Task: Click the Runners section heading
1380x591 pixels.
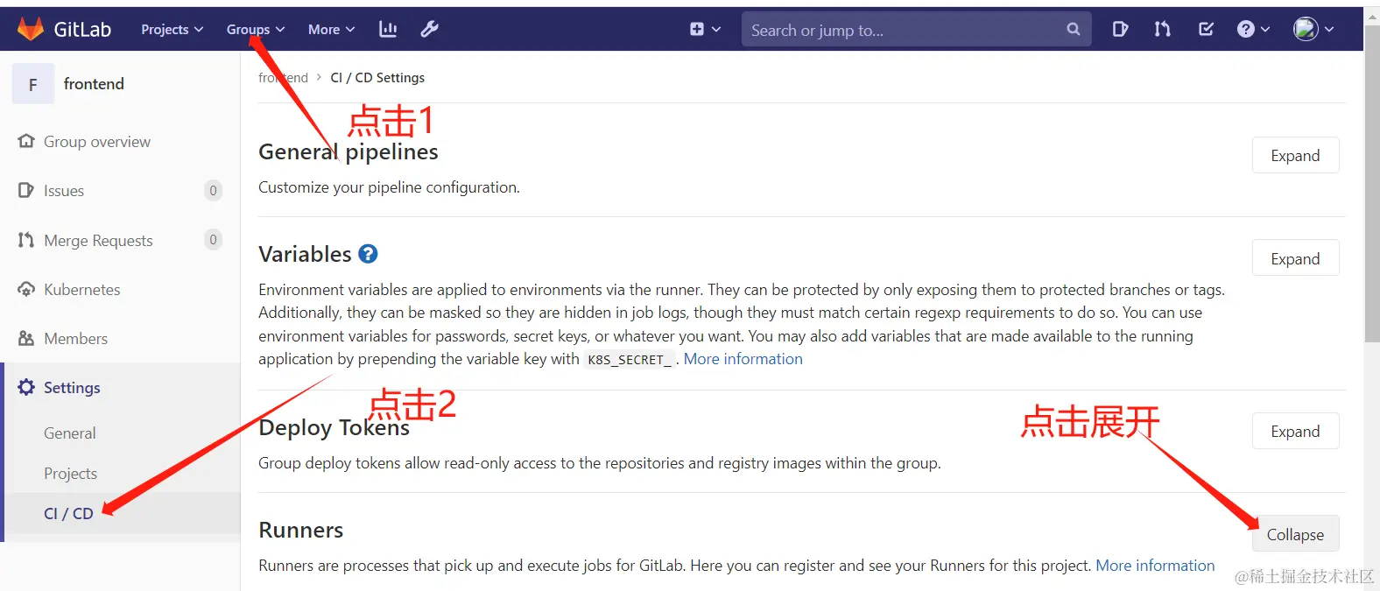Action: [x=300, y=531]
